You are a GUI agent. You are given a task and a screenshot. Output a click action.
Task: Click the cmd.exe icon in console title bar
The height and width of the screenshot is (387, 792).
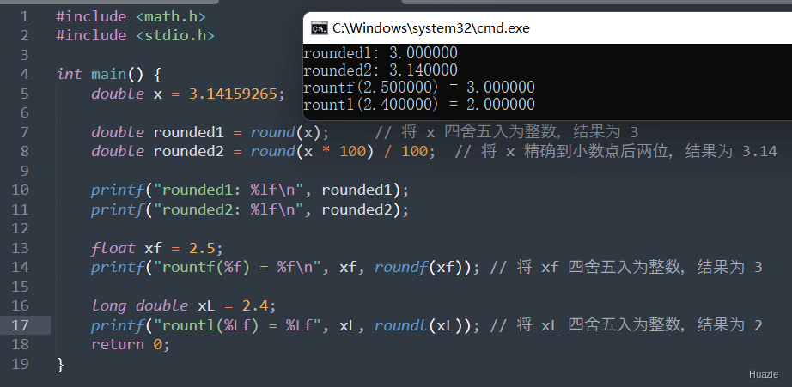click(319, 28)
